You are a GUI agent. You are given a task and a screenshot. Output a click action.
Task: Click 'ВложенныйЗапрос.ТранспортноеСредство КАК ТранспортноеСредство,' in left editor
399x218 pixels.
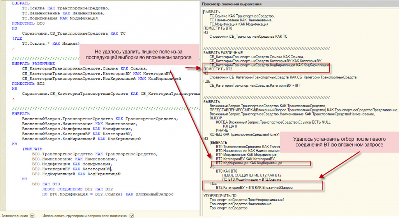point(100,119)
